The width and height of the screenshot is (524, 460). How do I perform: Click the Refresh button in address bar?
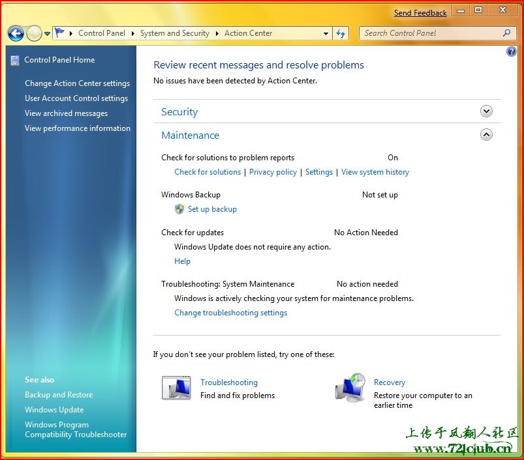point(341,33)
